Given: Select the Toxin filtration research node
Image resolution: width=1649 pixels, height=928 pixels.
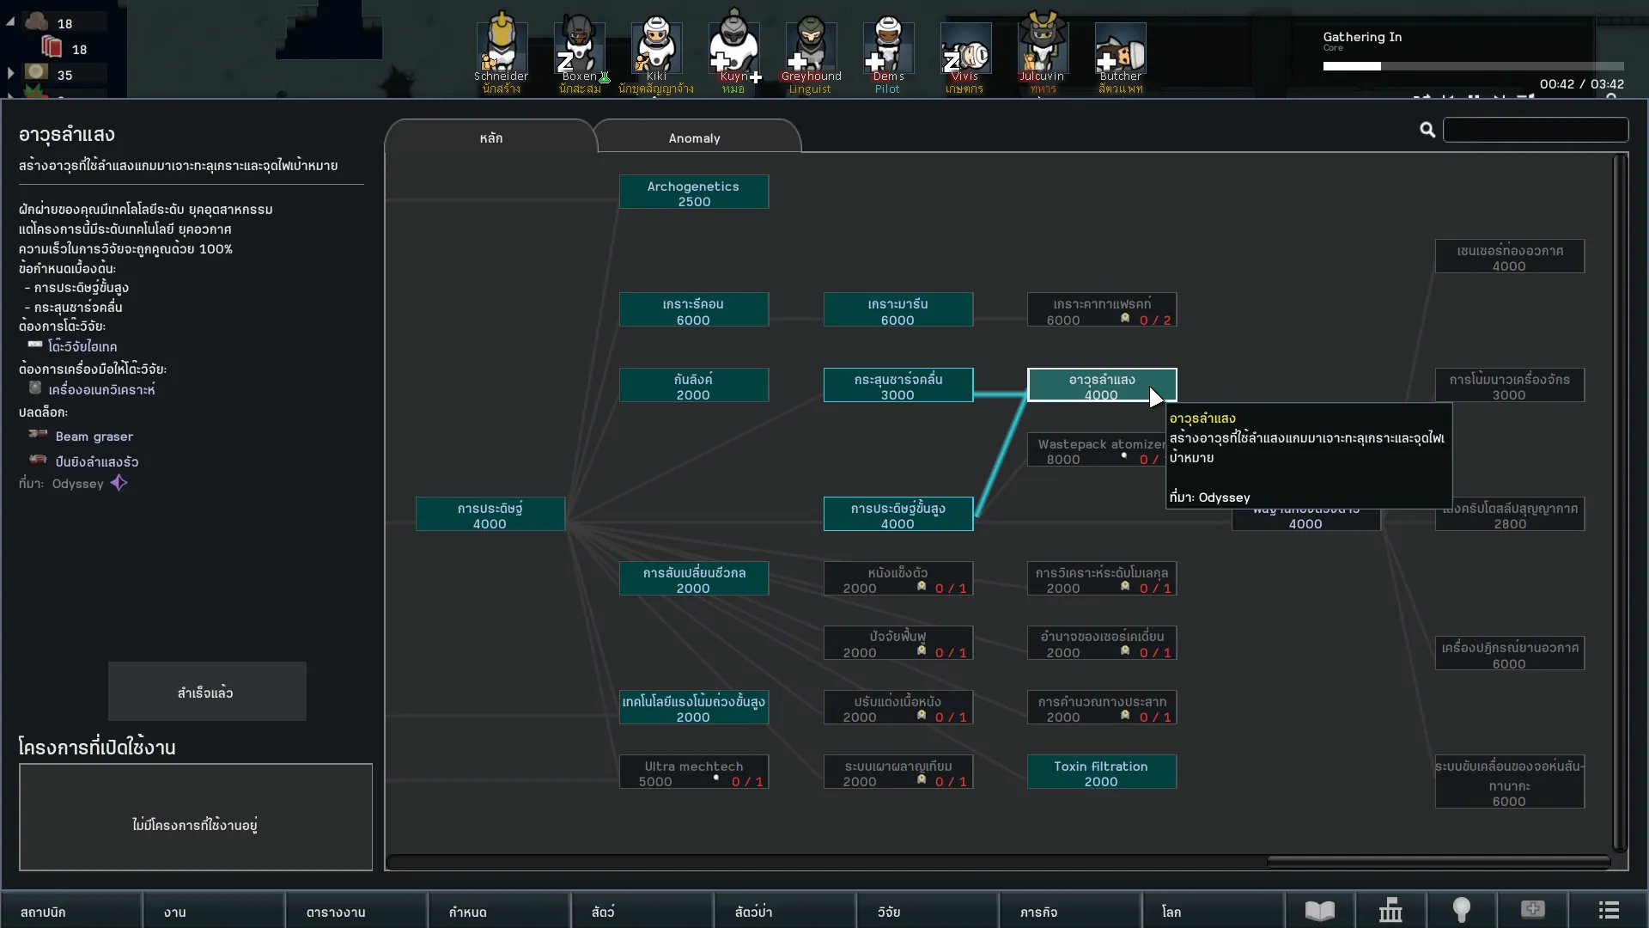Looking at the screenshot, I should 1101,772.
